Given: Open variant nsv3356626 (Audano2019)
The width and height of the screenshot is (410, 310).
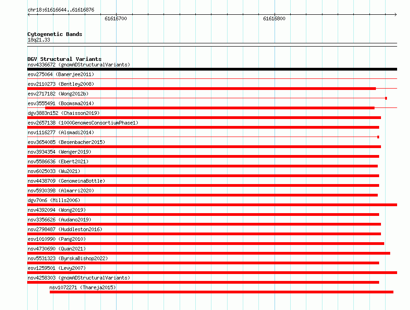Looking at the screenshot, I should pyautogui.click(x=59, y=220).
